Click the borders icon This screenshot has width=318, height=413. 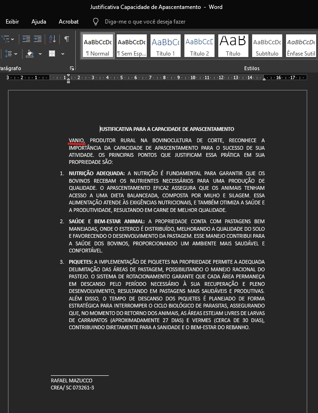(x=52, y=54)
